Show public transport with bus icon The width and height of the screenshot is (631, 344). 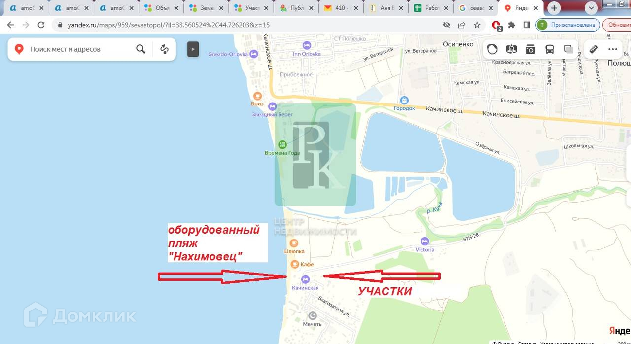[x=549, y=49]
